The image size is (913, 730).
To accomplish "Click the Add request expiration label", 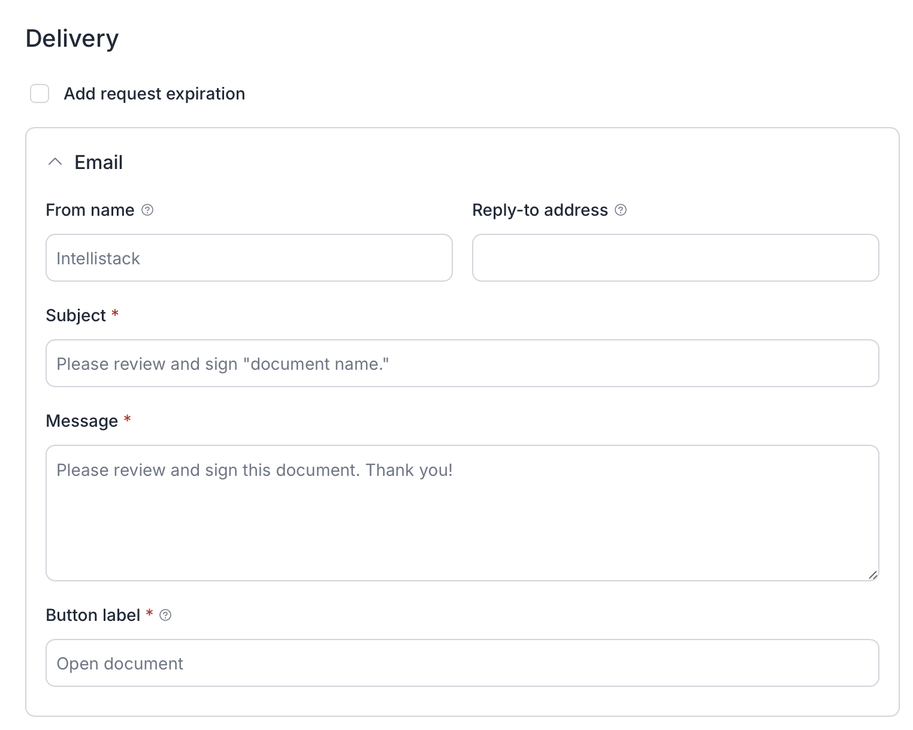I will 154,93.
